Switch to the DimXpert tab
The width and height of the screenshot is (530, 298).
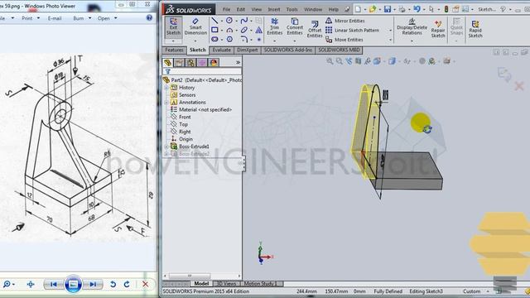point(247,50)
